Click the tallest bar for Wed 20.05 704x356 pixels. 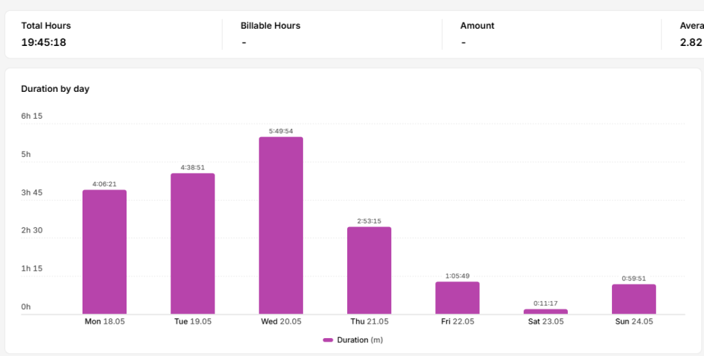[281, 226]
